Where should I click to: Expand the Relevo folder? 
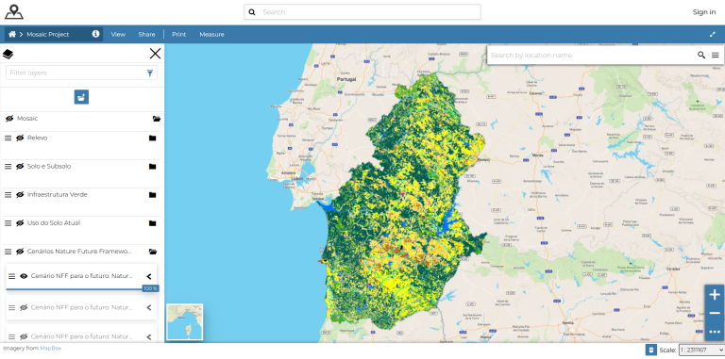152,138
